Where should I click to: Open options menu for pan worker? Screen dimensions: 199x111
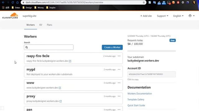119,110
